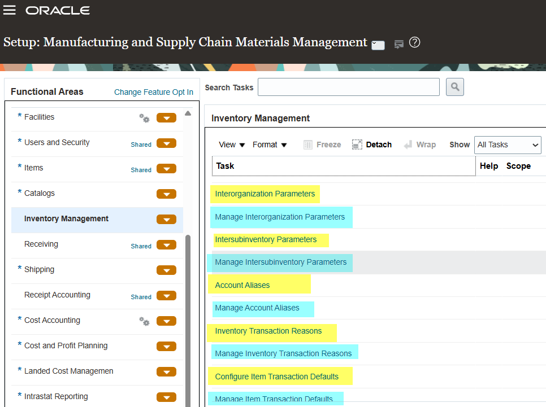Open the Format menu

(270, 145)
